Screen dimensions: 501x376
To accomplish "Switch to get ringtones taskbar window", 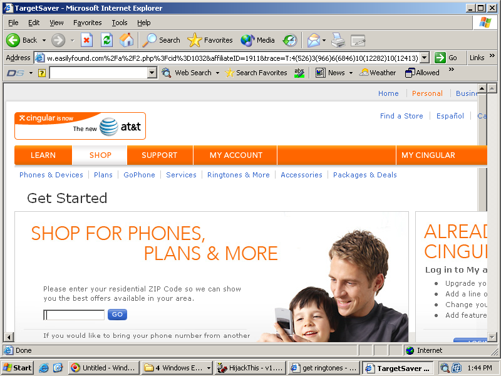I will [x=323, y=368].
